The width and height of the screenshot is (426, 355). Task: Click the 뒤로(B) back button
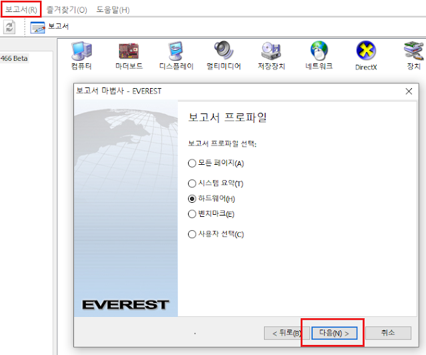click(x=287, y=333)
